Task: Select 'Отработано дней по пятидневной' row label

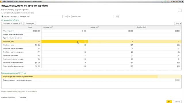Action: pos(14,48)
